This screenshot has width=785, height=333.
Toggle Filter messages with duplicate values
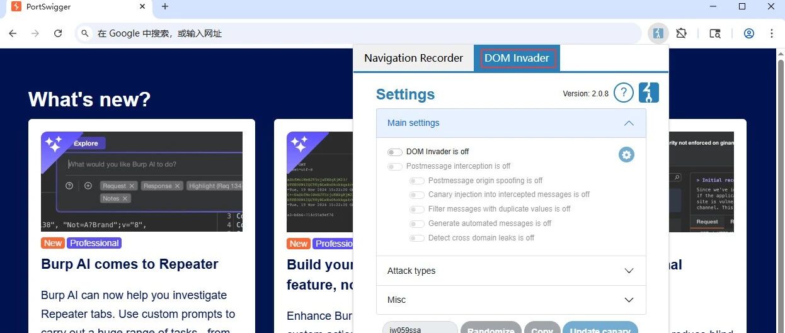[x=417, y=210]
